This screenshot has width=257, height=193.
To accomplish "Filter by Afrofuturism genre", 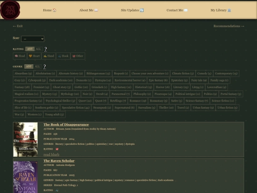I will point(45,73).
